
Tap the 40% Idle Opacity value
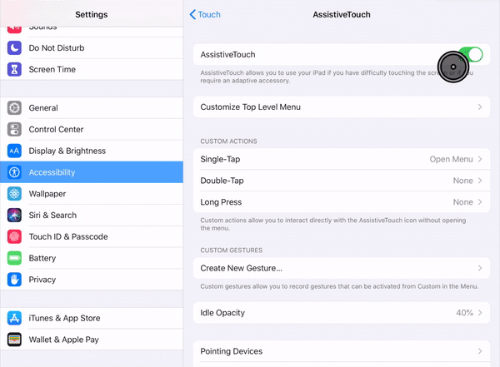point(465,313)
